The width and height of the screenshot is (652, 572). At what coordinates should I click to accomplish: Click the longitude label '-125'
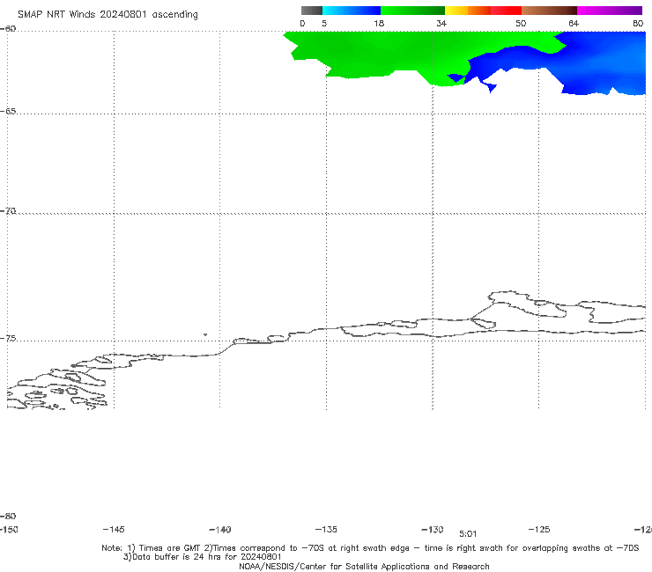(x=539, y=529)
